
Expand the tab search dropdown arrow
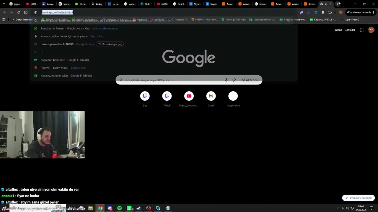4,4
